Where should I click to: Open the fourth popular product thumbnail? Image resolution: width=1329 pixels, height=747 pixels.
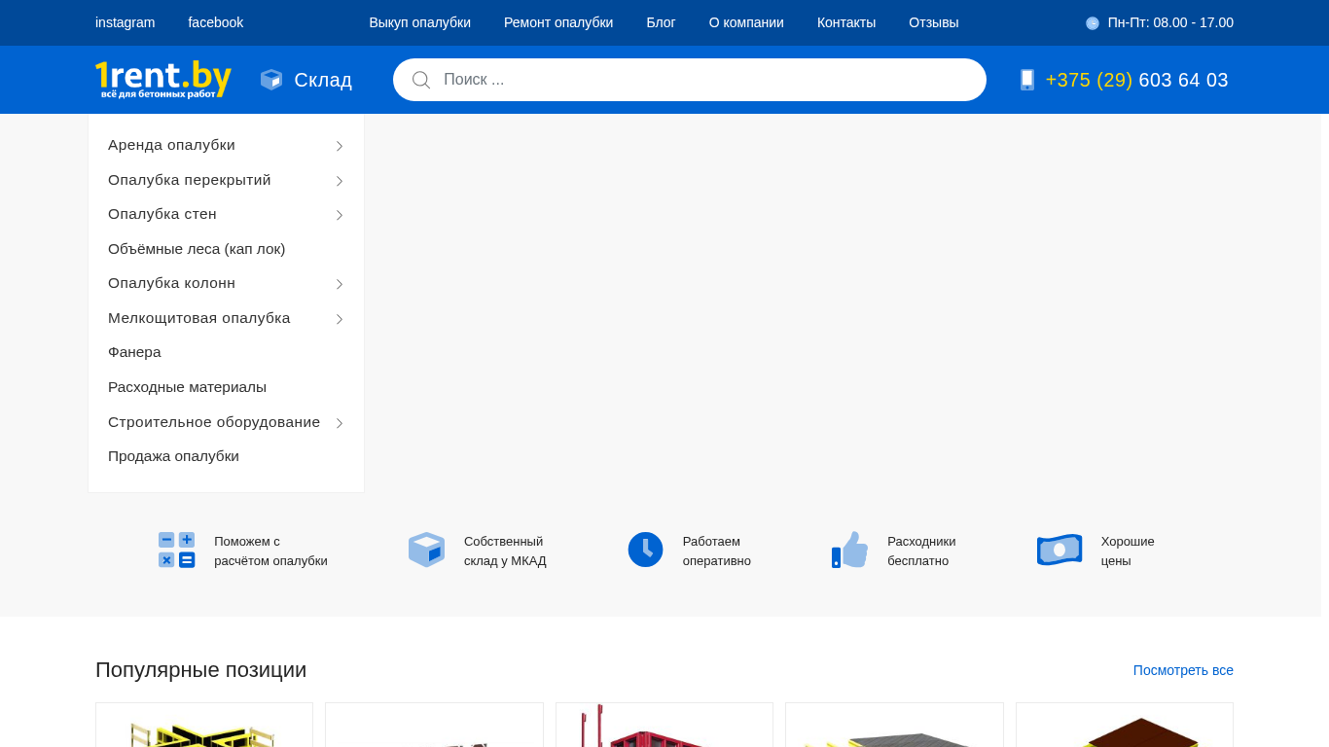[x=894, y=725]
